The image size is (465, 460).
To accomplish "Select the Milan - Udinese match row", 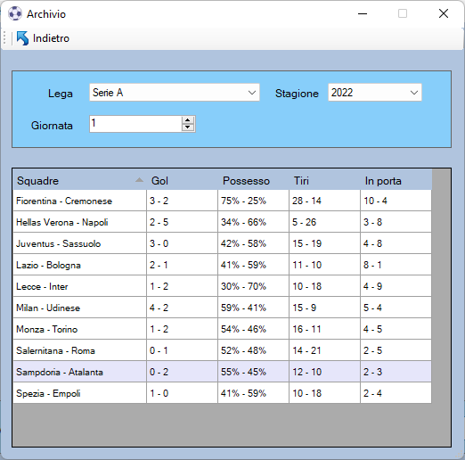I will click(x=222, y=308).
